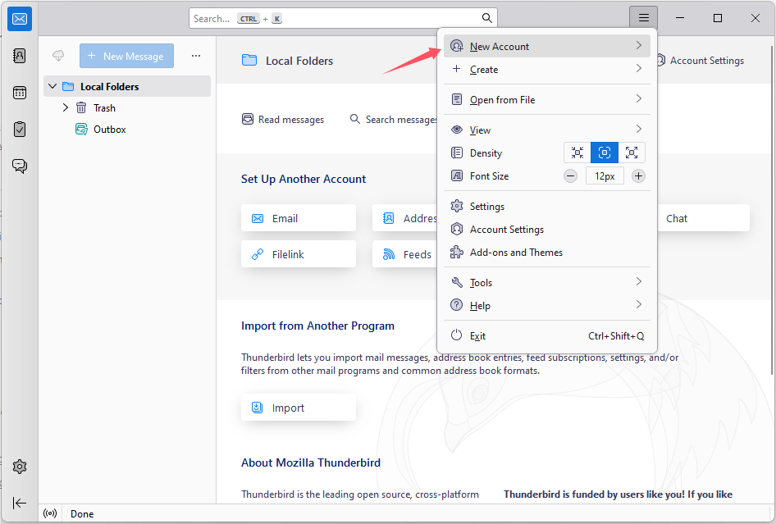Open the Calendar from the sidebar
776x524 pixels.
point(19,92)
